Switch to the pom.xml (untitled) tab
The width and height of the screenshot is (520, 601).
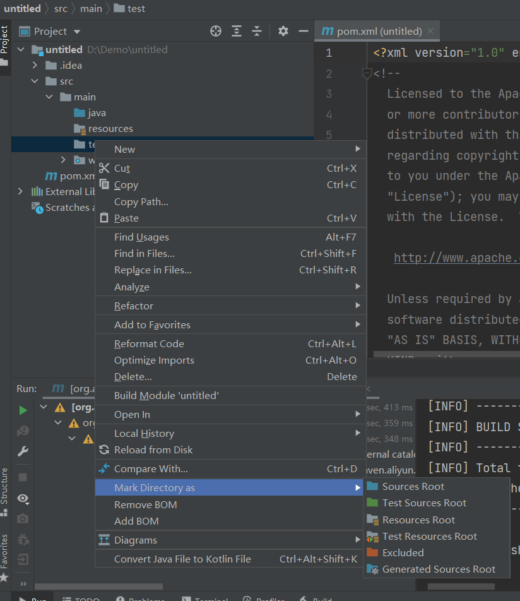click(x=377, y=31)
